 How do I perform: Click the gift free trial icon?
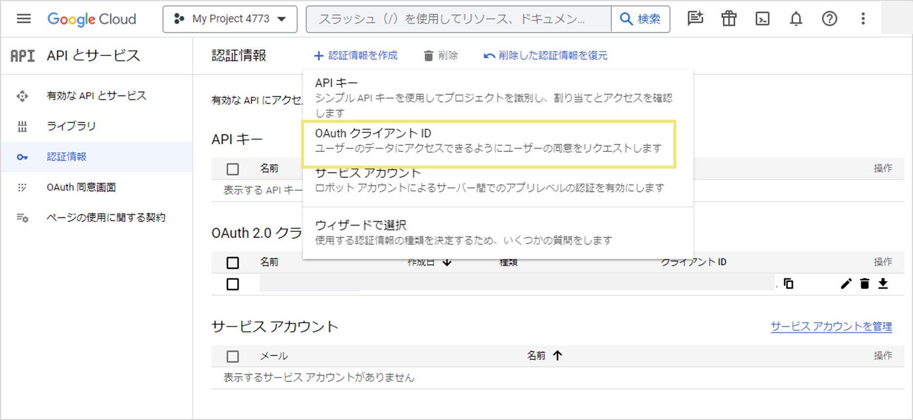(729, 19)
